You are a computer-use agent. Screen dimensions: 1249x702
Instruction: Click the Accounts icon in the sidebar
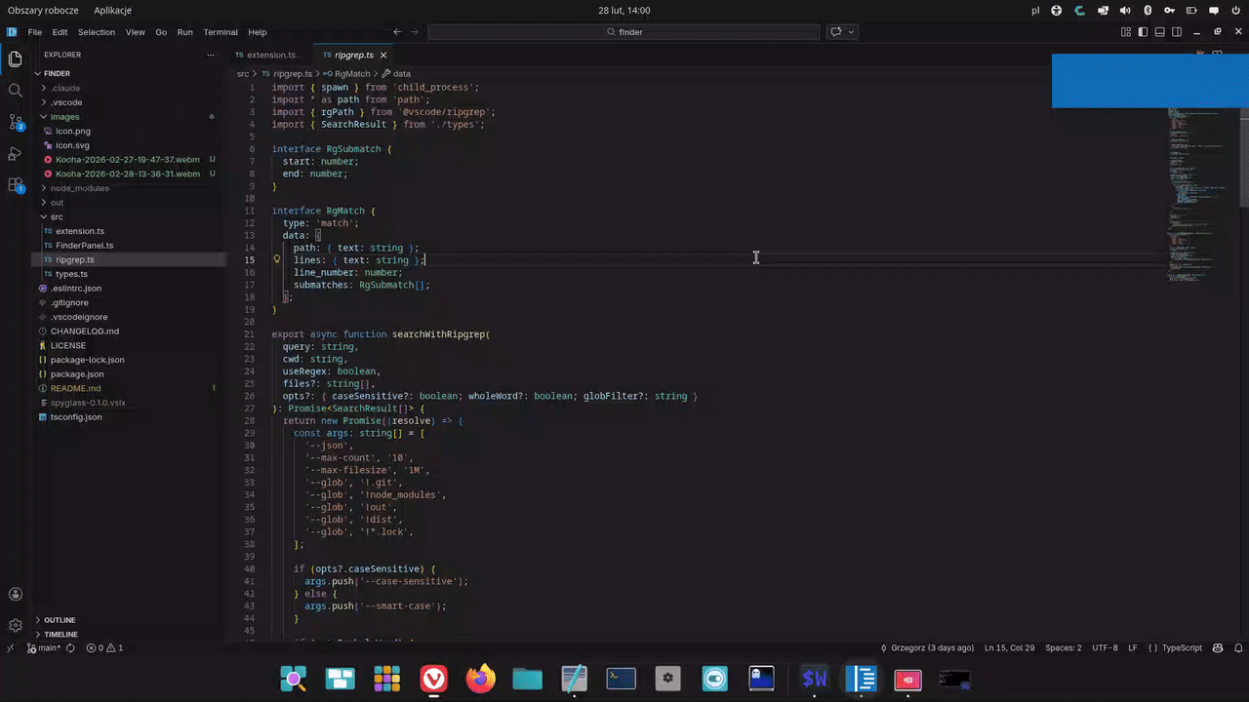point(15,593)
